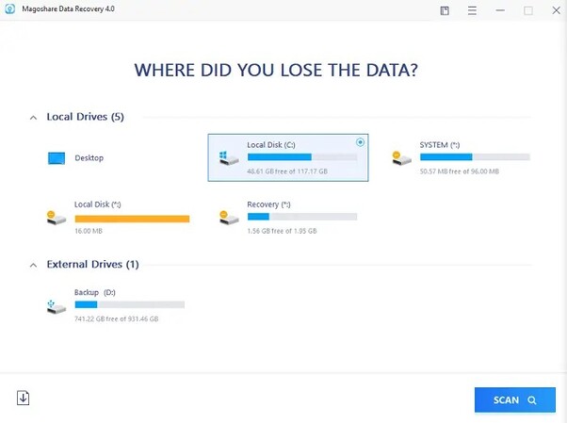This screenshot has width=567, height=423.
Task: Choose the Desktop location label
Action: tap(89, 158)
